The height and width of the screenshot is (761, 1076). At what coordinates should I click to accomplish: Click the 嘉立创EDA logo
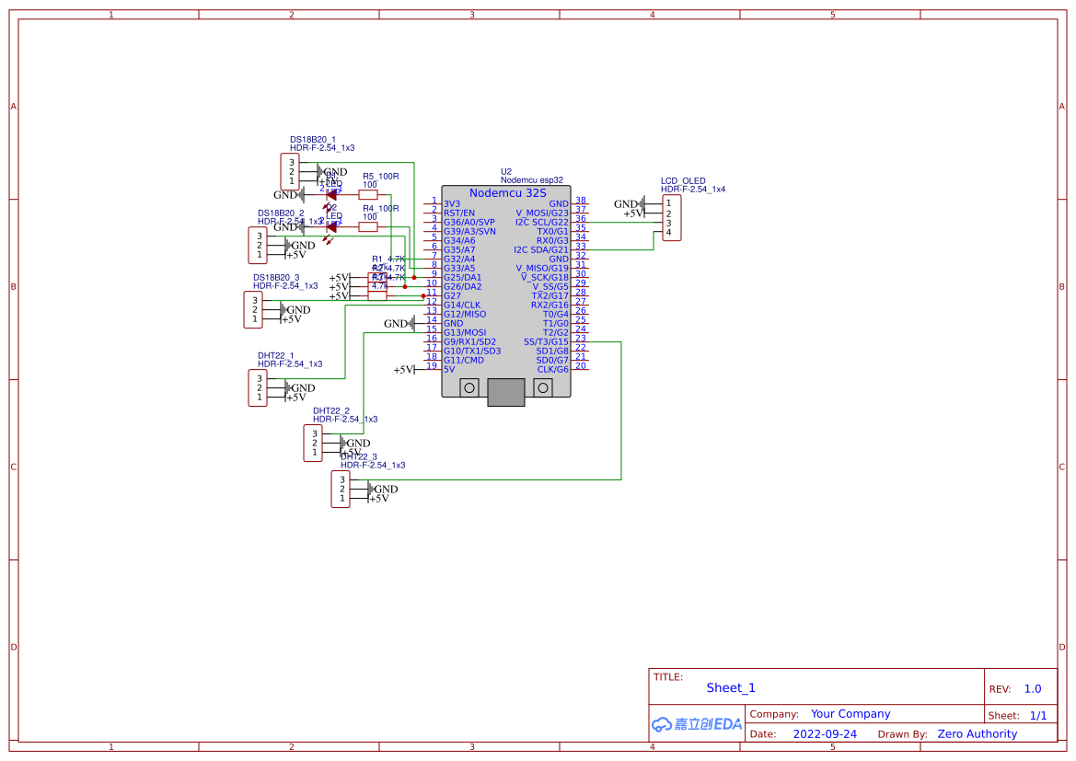695,723
